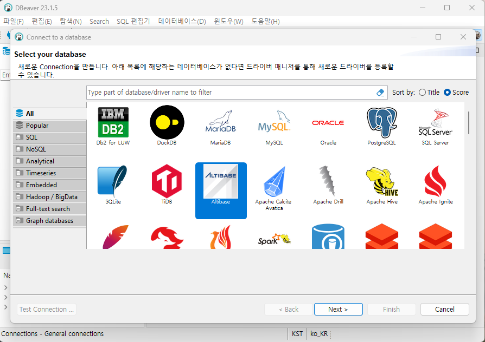Pick the MariaDB database icon
The width and height of the screenshot is (485, 342).
(x=220, y=122)
